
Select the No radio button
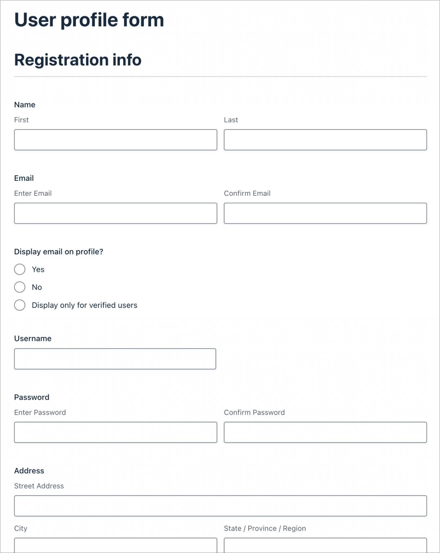tap(20, 287)
